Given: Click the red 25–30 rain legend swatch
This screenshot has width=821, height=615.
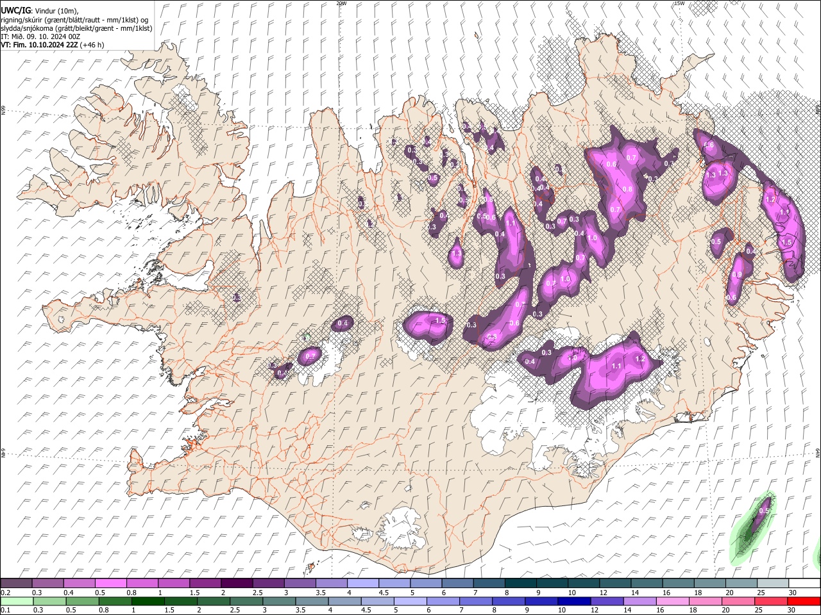Looking at the screenshot, I should point(771,602).
